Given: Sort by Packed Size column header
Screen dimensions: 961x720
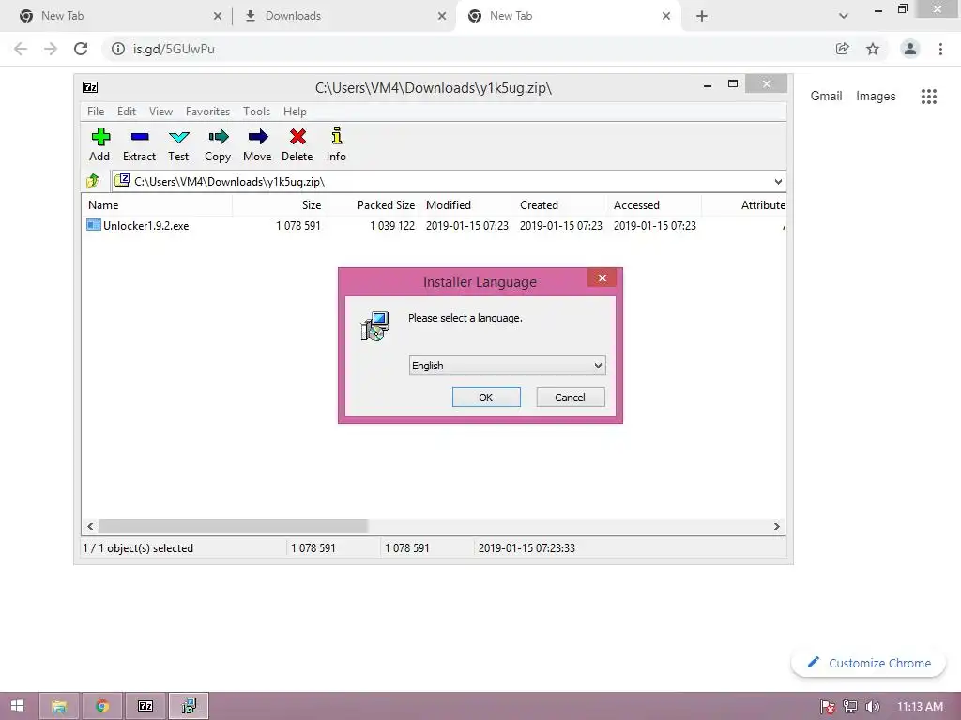Looking at the screenshot, I should 373,205.
